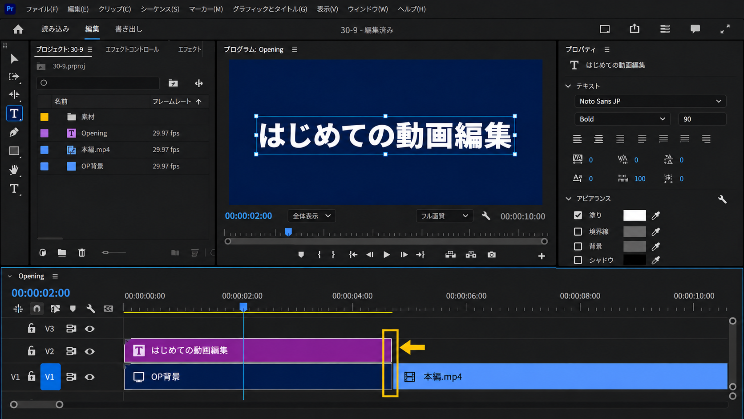Click the Play button in Program monitor
Image resolution: width=744 pixels, height=419 pixels.
[x=386, y=255]
